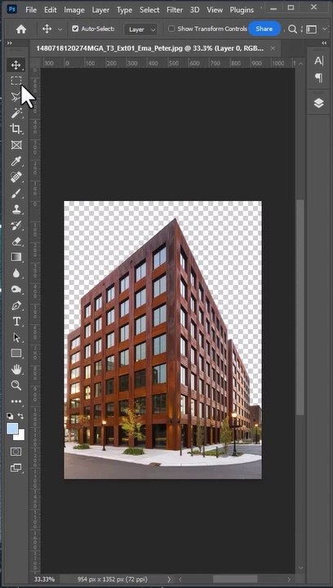333x588 pixels.
Task: Open the Paragraph panel icon
Action: 318,78
